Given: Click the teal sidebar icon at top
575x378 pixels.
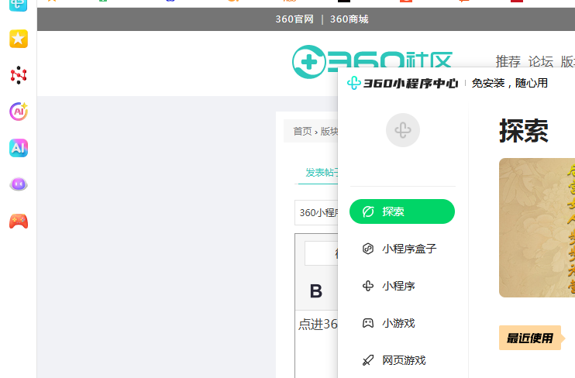Looking at the screenshot, I should click(x=19, y=5).
